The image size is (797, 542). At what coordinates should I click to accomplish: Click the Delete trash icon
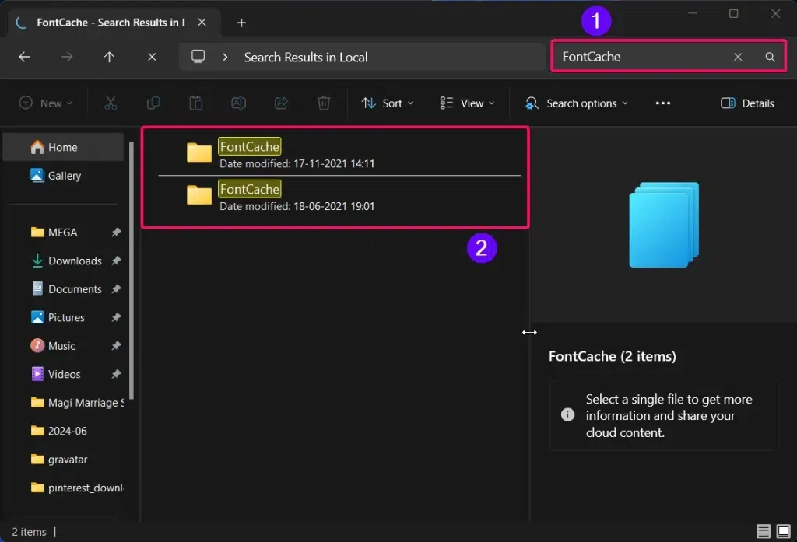pos(324,103)
